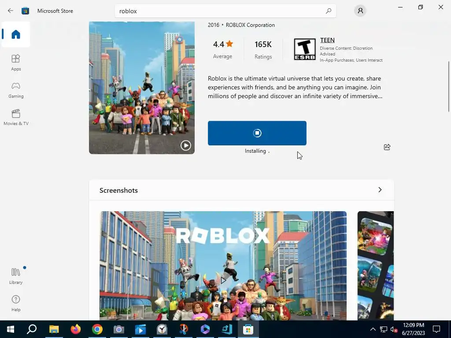
Task: Open the Camera app in taskbar
Action: click(x=118, y=329)
